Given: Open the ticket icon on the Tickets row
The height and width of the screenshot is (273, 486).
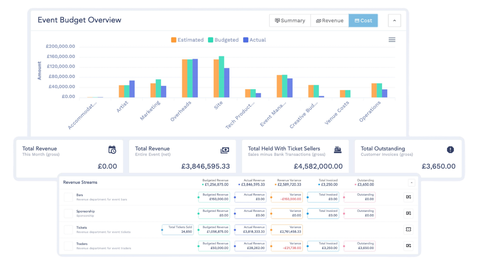Looking at the screenshot, I should coord(408,230).
